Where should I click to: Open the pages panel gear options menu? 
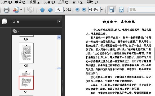coord(16,31)
